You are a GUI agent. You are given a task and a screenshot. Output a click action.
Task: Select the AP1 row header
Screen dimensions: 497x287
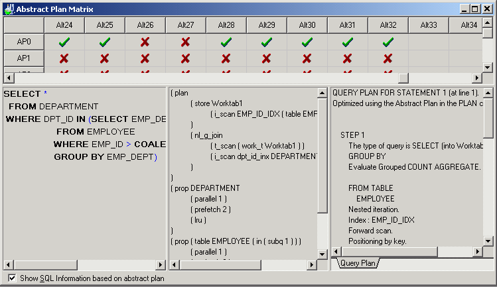(x=24, y=58)
